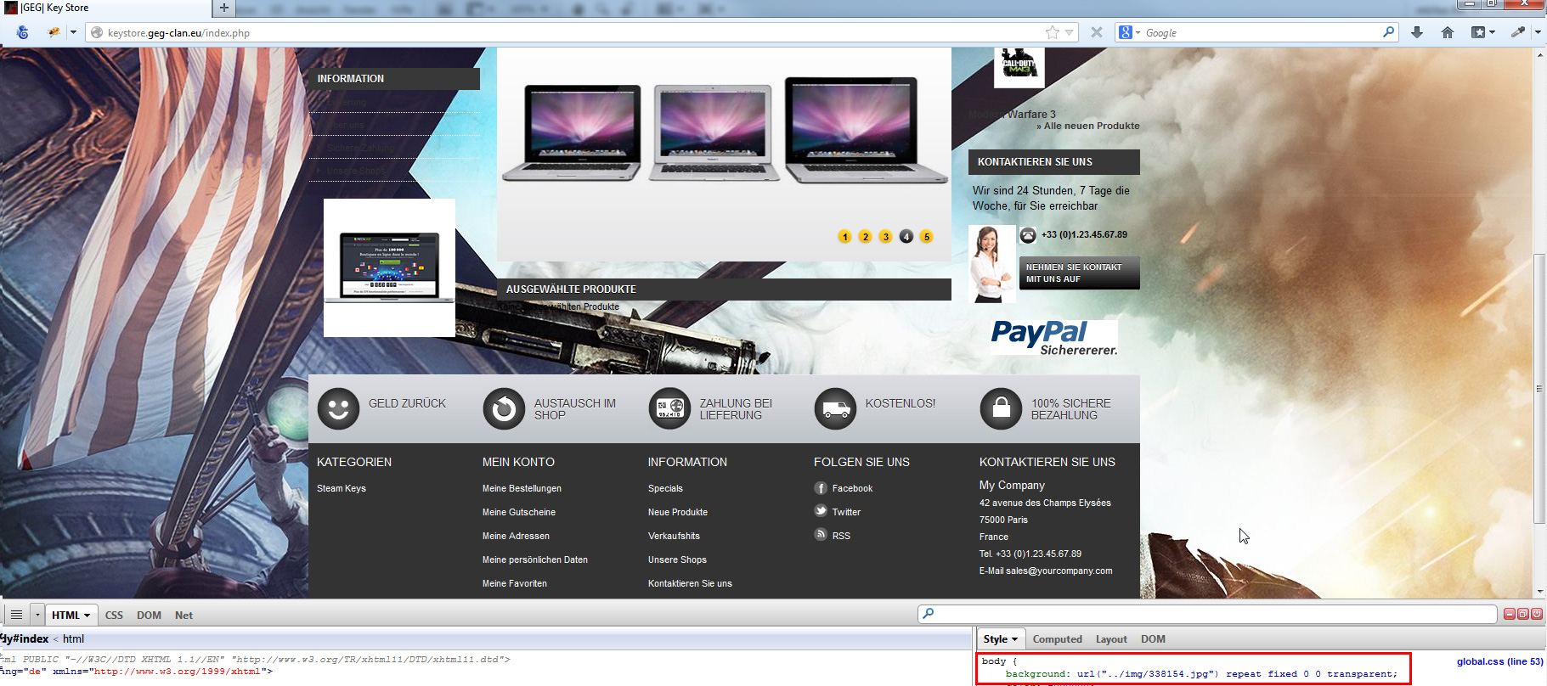Open Meine Gutscheine link
Viewport: 1547px width, 686px height.
(x=519, y=512)
